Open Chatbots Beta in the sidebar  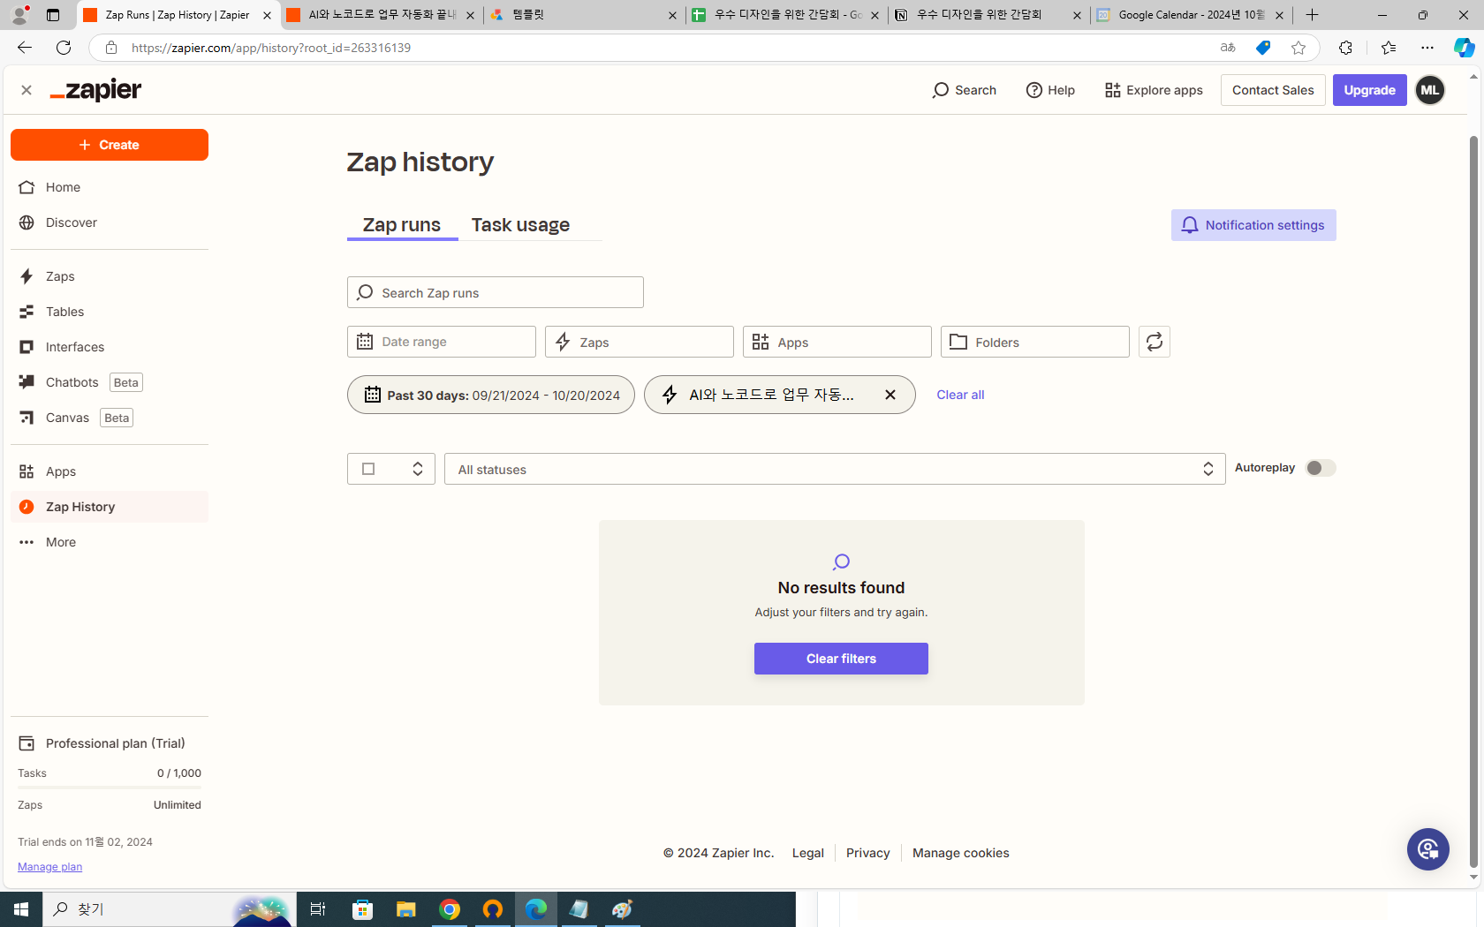tap(110, 382)
